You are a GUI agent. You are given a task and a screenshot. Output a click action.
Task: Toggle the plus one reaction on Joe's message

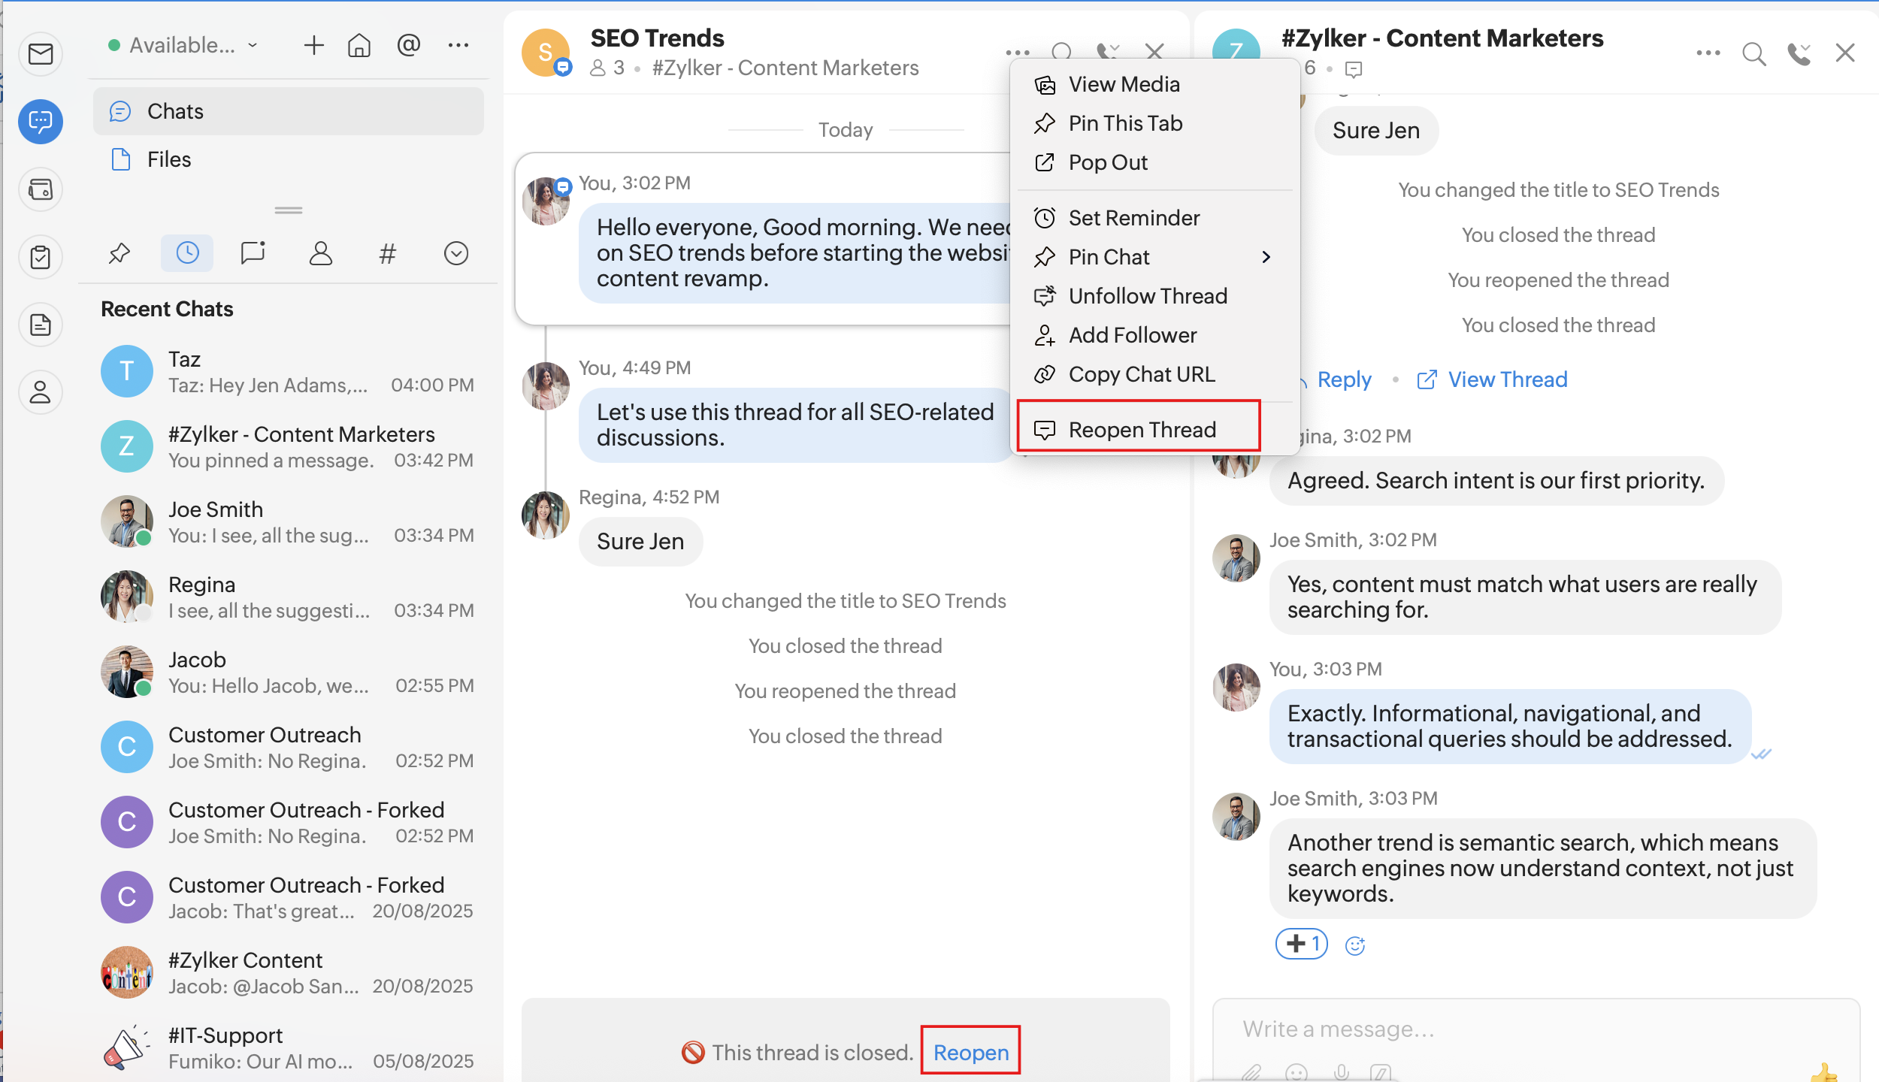(1302, 943)
